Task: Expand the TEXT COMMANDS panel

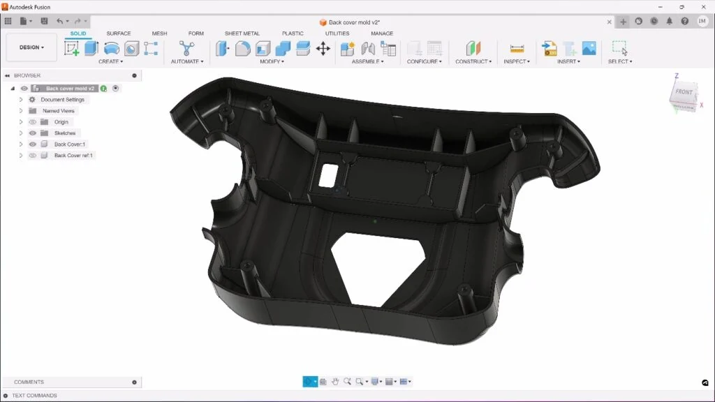Action: click(6, 396)
